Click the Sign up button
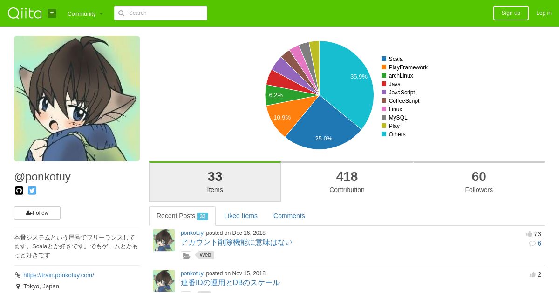 511,13
